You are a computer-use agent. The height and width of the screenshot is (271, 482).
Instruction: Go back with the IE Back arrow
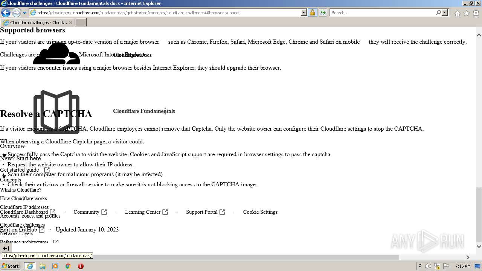6,12
